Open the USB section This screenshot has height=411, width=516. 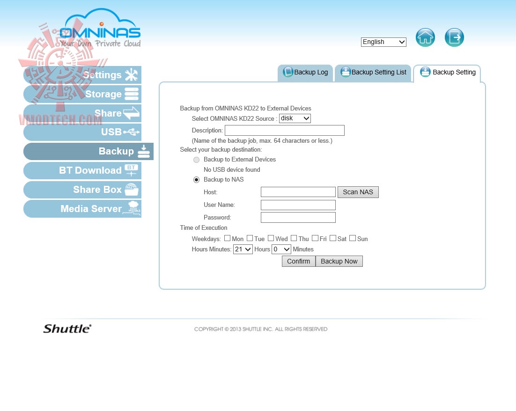pyautogui.click(x=82, y=132)
